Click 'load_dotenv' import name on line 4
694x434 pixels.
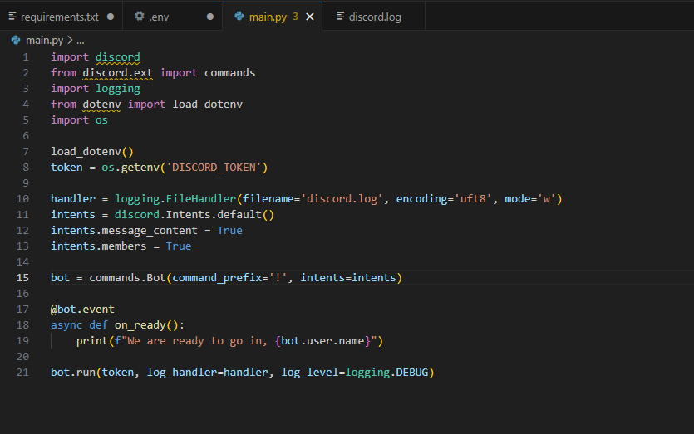(x=208, y=105)
